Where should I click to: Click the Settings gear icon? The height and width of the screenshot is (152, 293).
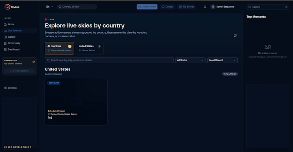[5, 88]
